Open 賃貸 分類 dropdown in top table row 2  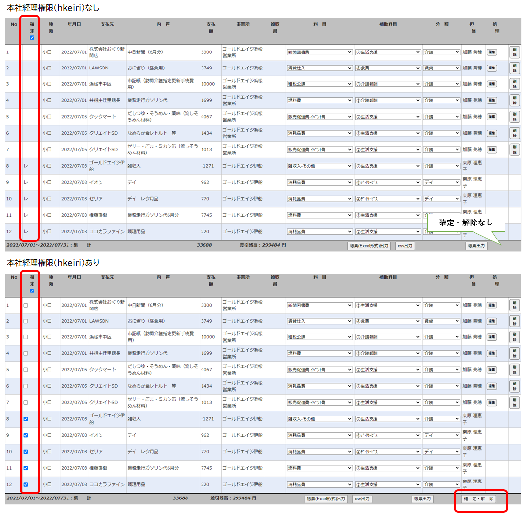tap(441, 68)
